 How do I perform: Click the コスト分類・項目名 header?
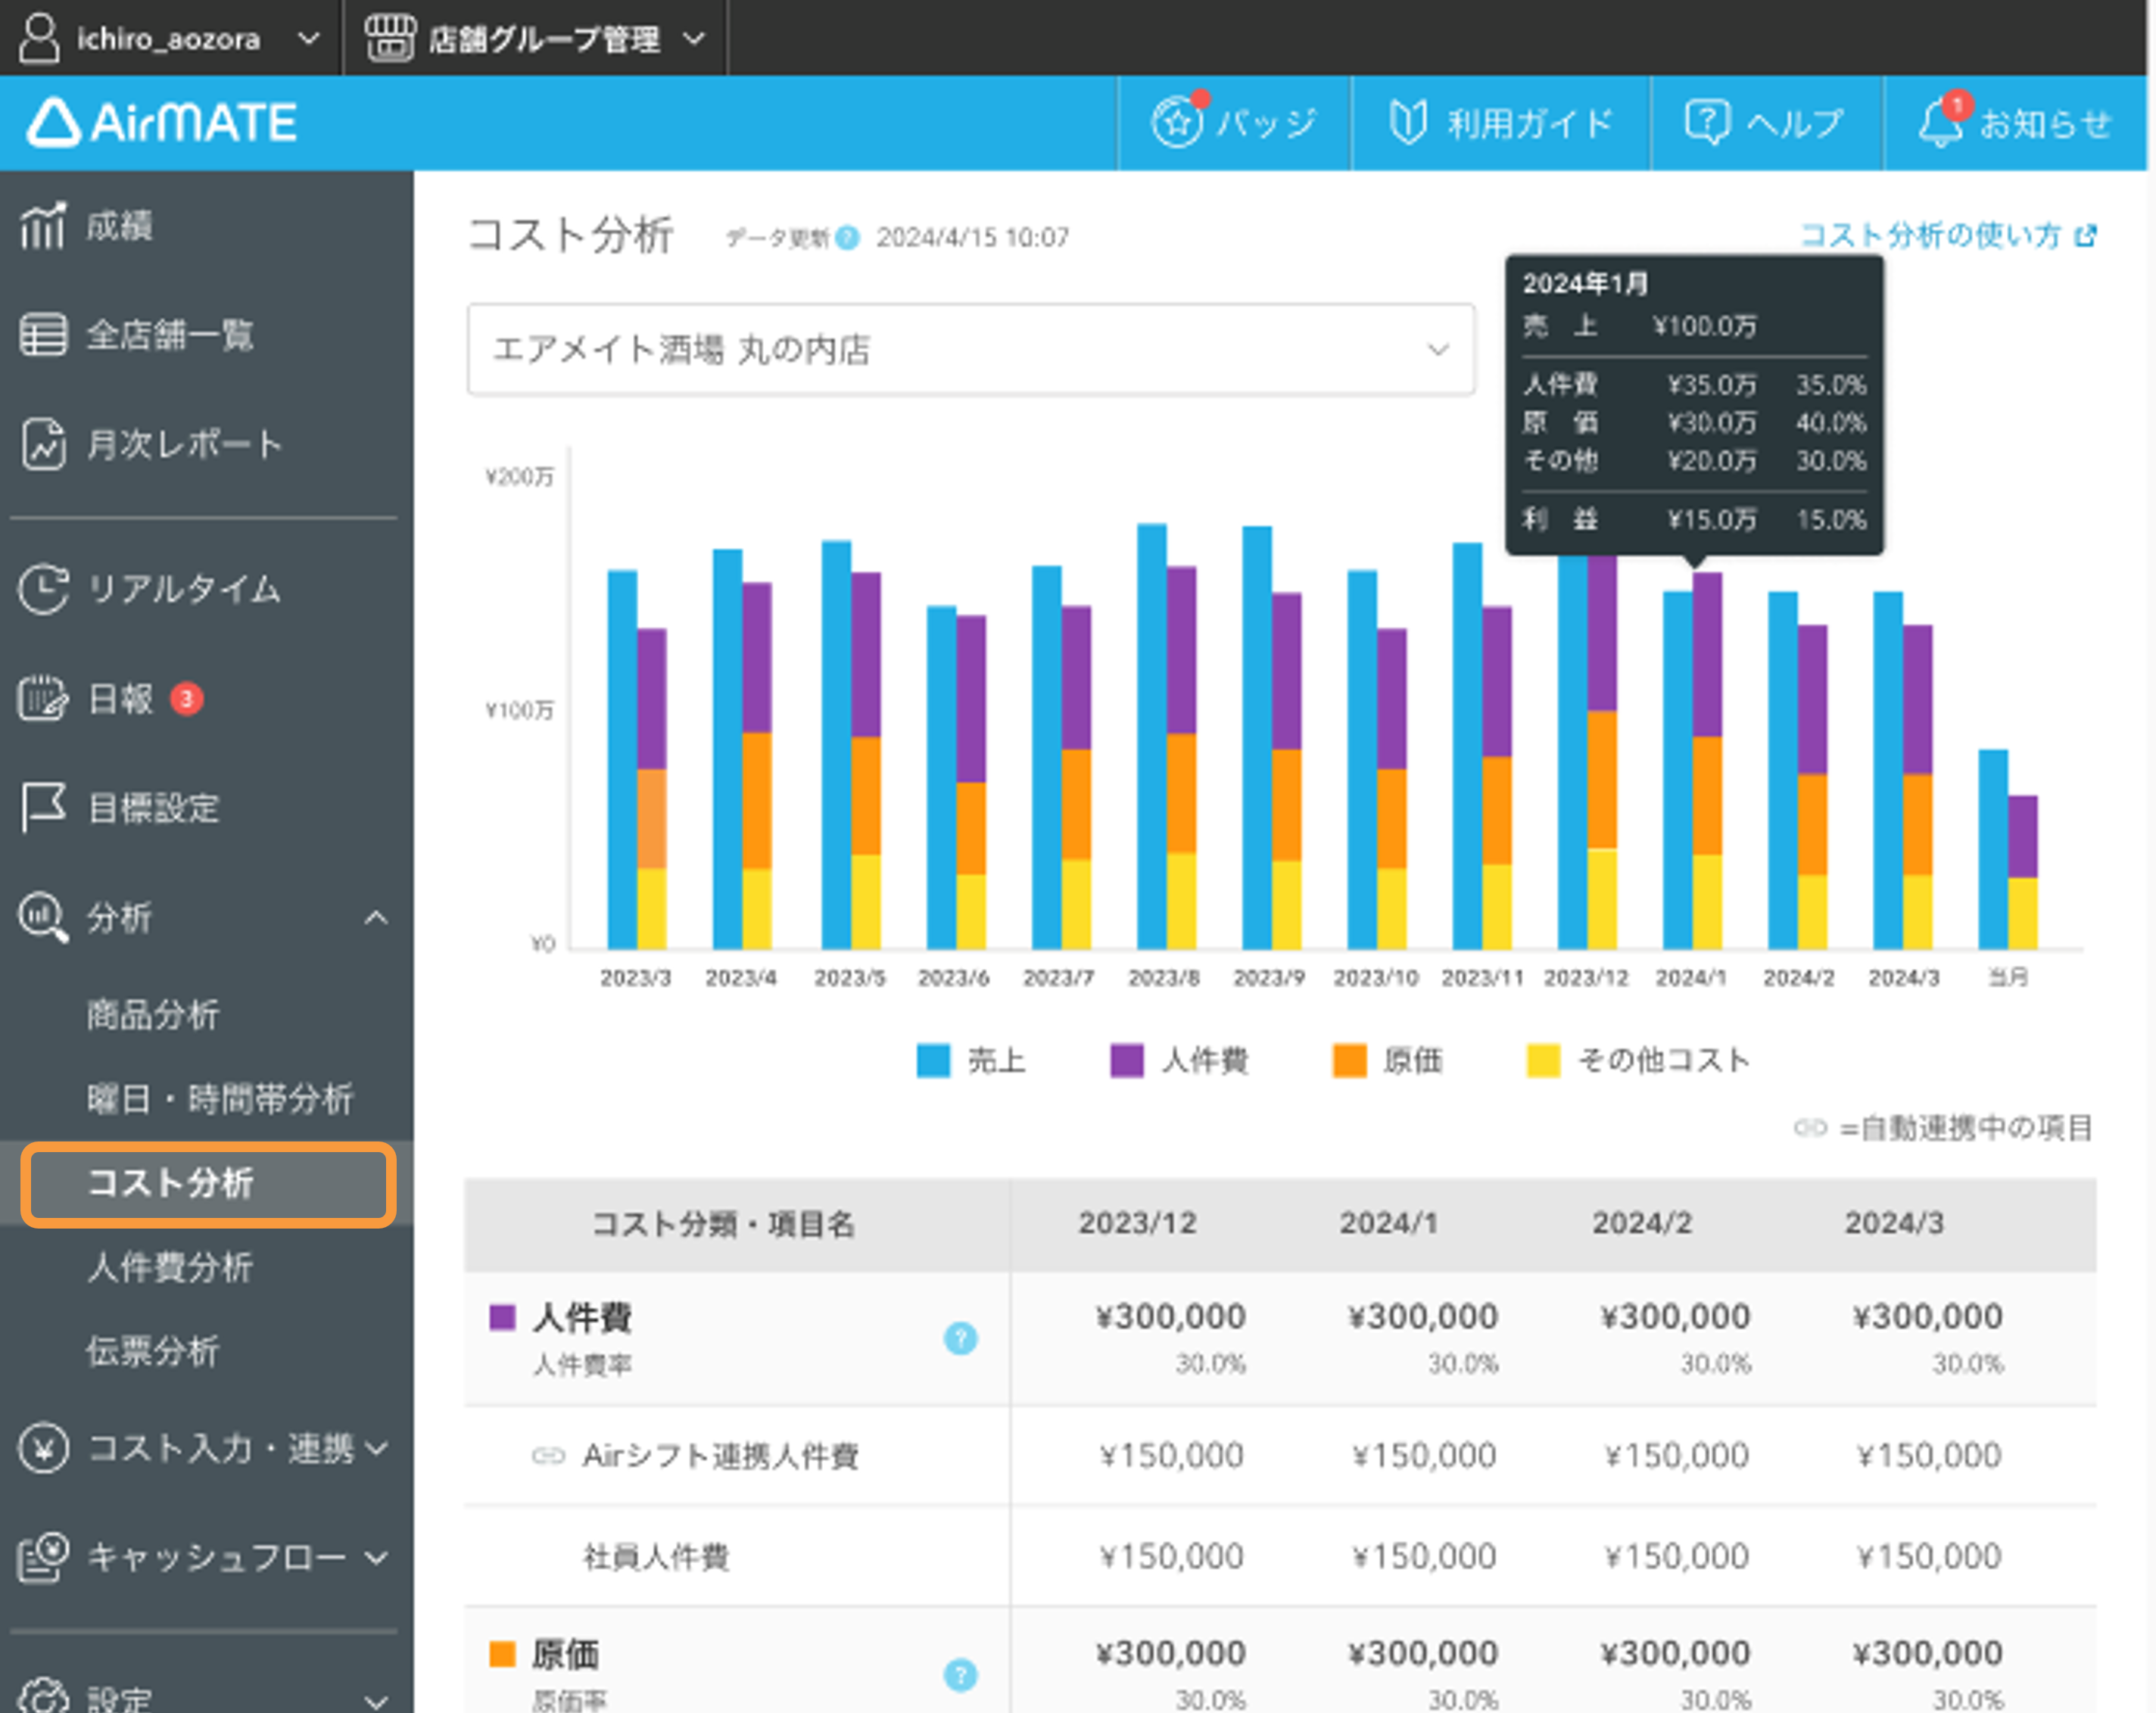coord(723,1224)
